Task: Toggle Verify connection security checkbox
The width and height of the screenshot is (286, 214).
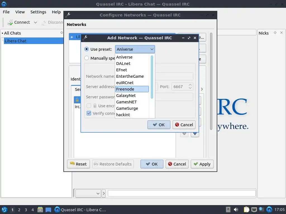Action: click(89, 113)
